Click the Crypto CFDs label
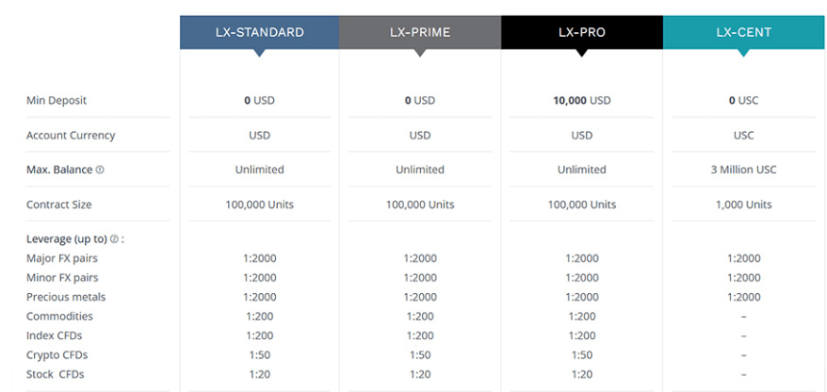This screenshot has height=392, width=827. [x=57, y=355]
